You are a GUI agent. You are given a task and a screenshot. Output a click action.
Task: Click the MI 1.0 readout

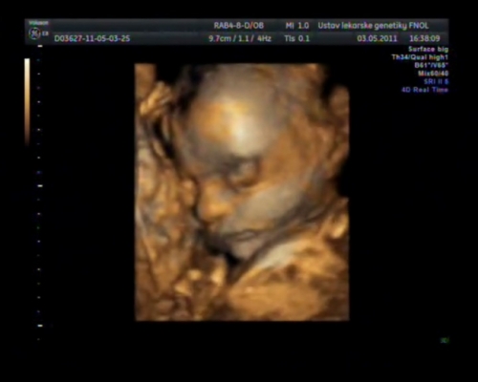(x=297, y=26)
